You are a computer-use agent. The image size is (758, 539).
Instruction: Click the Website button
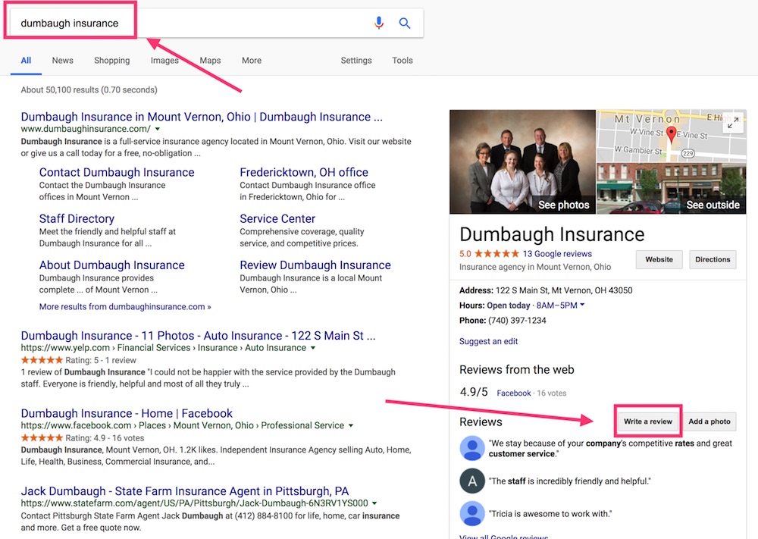[659, 259]
